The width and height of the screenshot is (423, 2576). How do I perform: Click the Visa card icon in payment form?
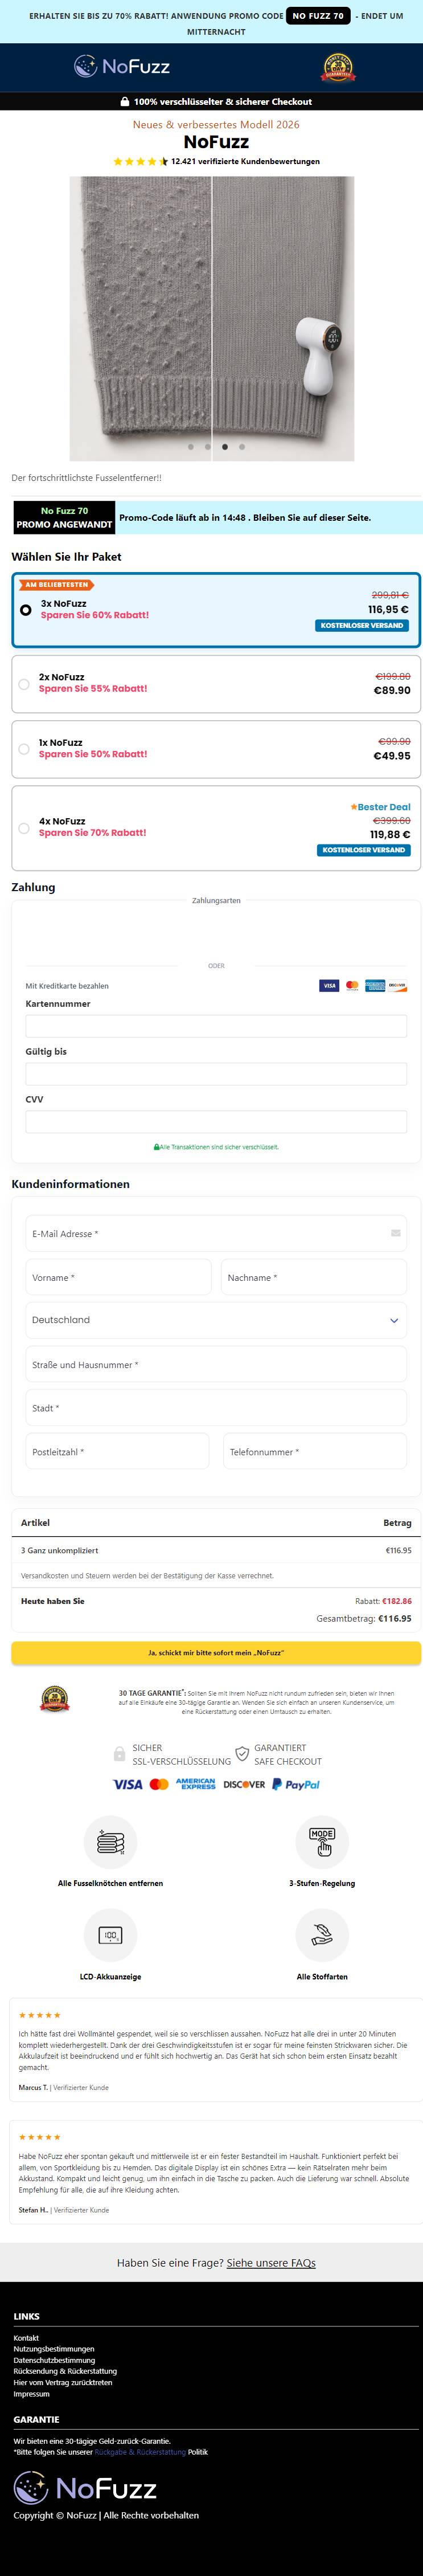[x=329, y=985]
